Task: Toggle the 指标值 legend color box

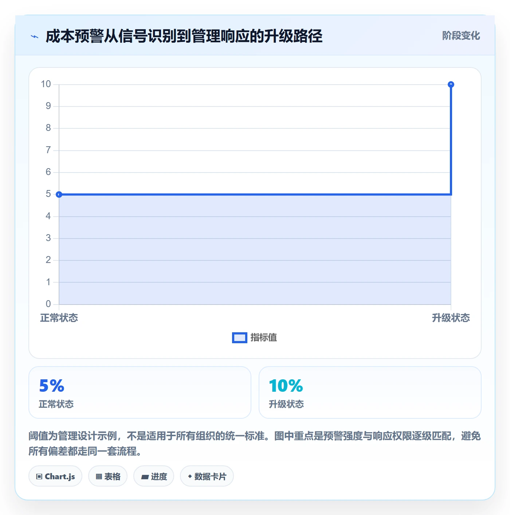Action: (240, 338)
